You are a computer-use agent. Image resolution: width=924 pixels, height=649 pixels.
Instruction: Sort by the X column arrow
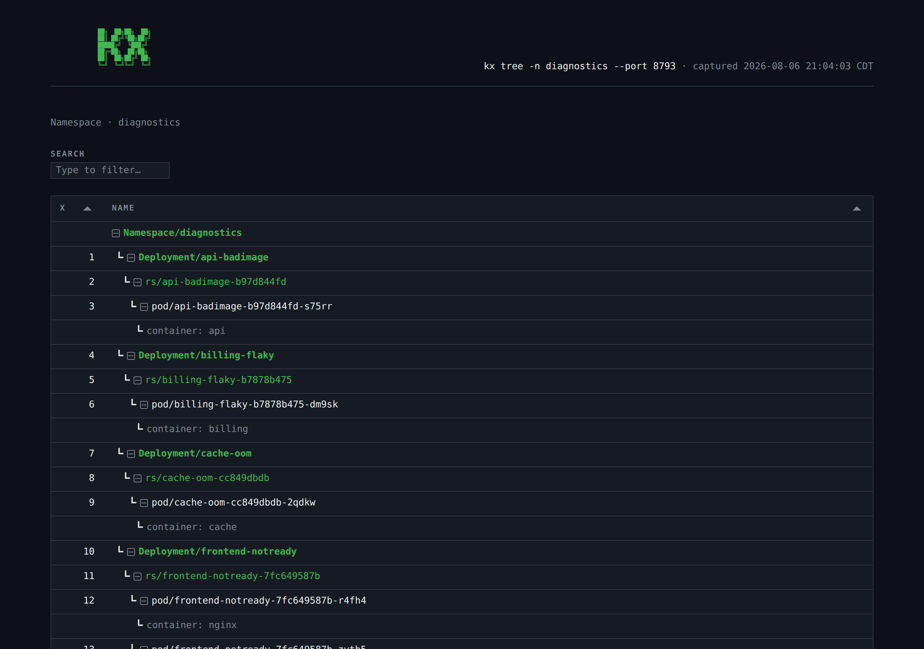pos(87,208)
